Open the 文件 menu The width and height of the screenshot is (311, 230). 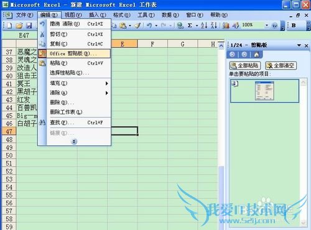click(x=24, y=15)
